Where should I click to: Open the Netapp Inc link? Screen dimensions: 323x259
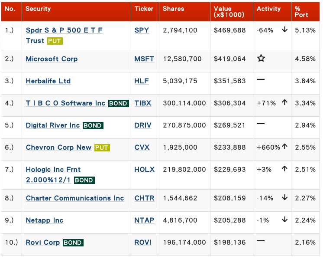pos(45,220)
